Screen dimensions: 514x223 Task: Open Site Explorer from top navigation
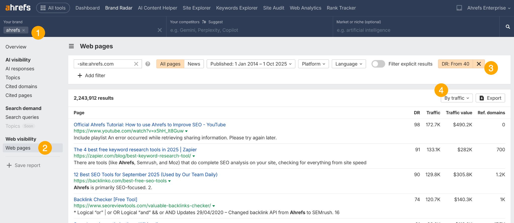(x=197, y=8)
